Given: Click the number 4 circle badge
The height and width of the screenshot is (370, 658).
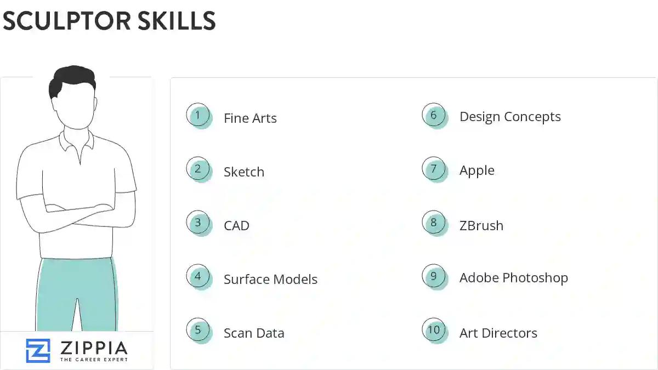Looking at the screenshot, I should 198,277.
